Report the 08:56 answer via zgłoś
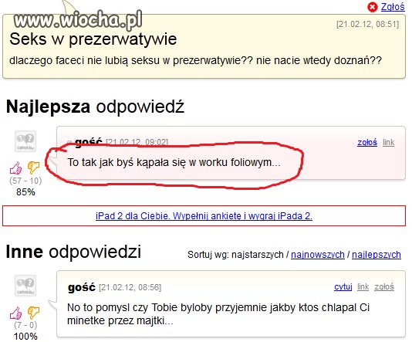Viewport: 412px width, 342px height. coord(384,286)
